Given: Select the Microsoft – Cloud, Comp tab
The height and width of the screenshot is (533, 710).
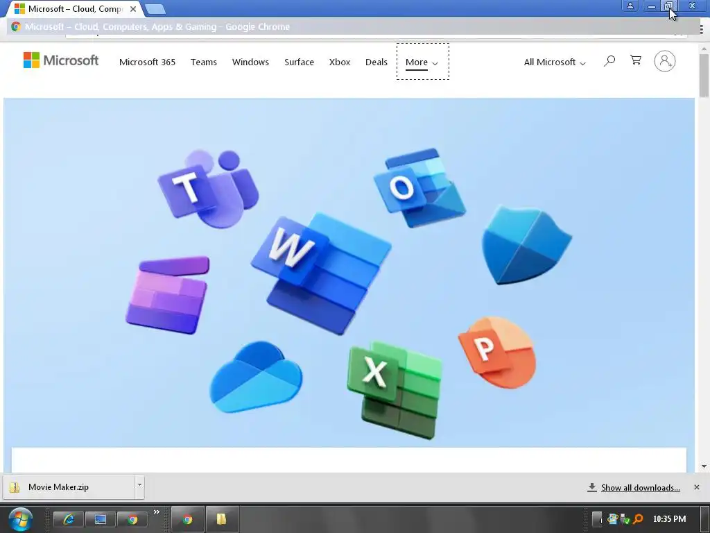Looking at the screenshot, I should [x=75, y=9].
